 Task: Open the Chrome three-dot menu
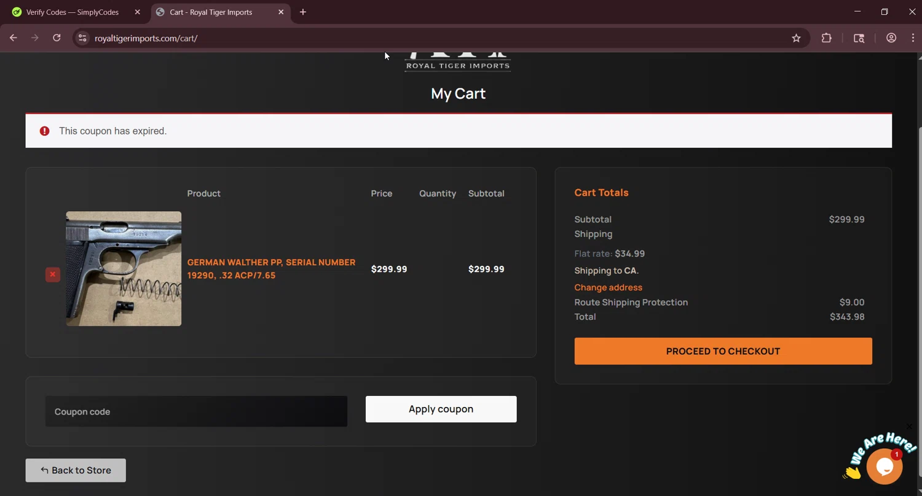click(913, 38)
